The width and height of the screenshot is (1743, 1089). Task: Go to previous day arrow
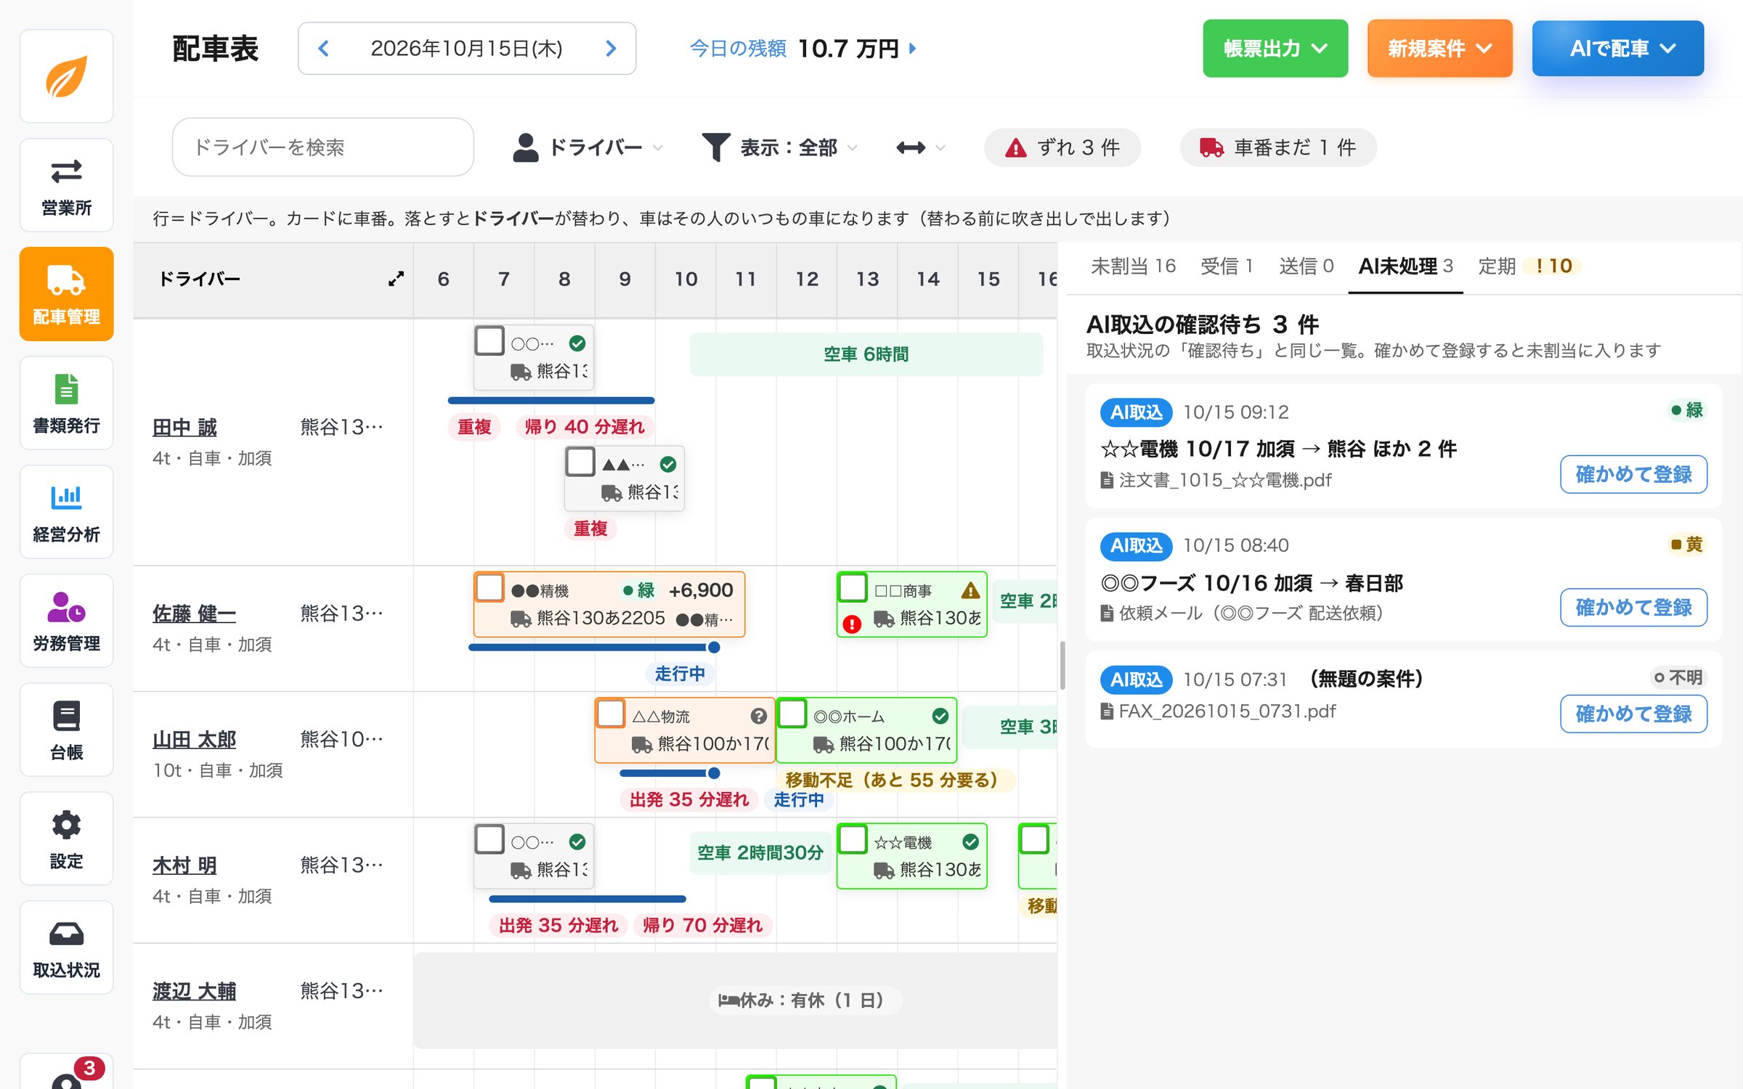pos(324,49)
